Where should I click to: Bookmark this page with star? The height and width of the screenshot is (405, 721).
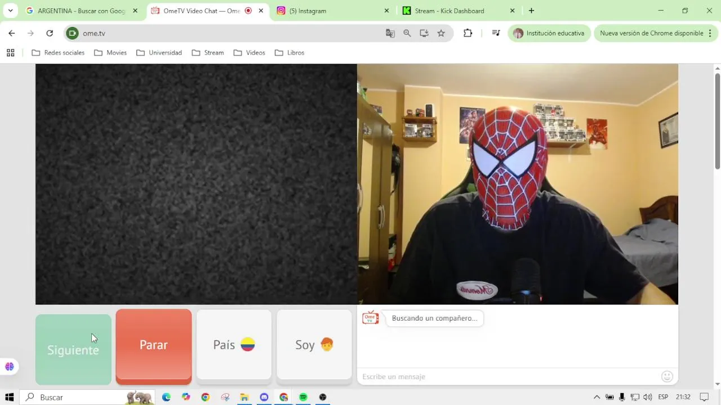[x=441, y=33]
